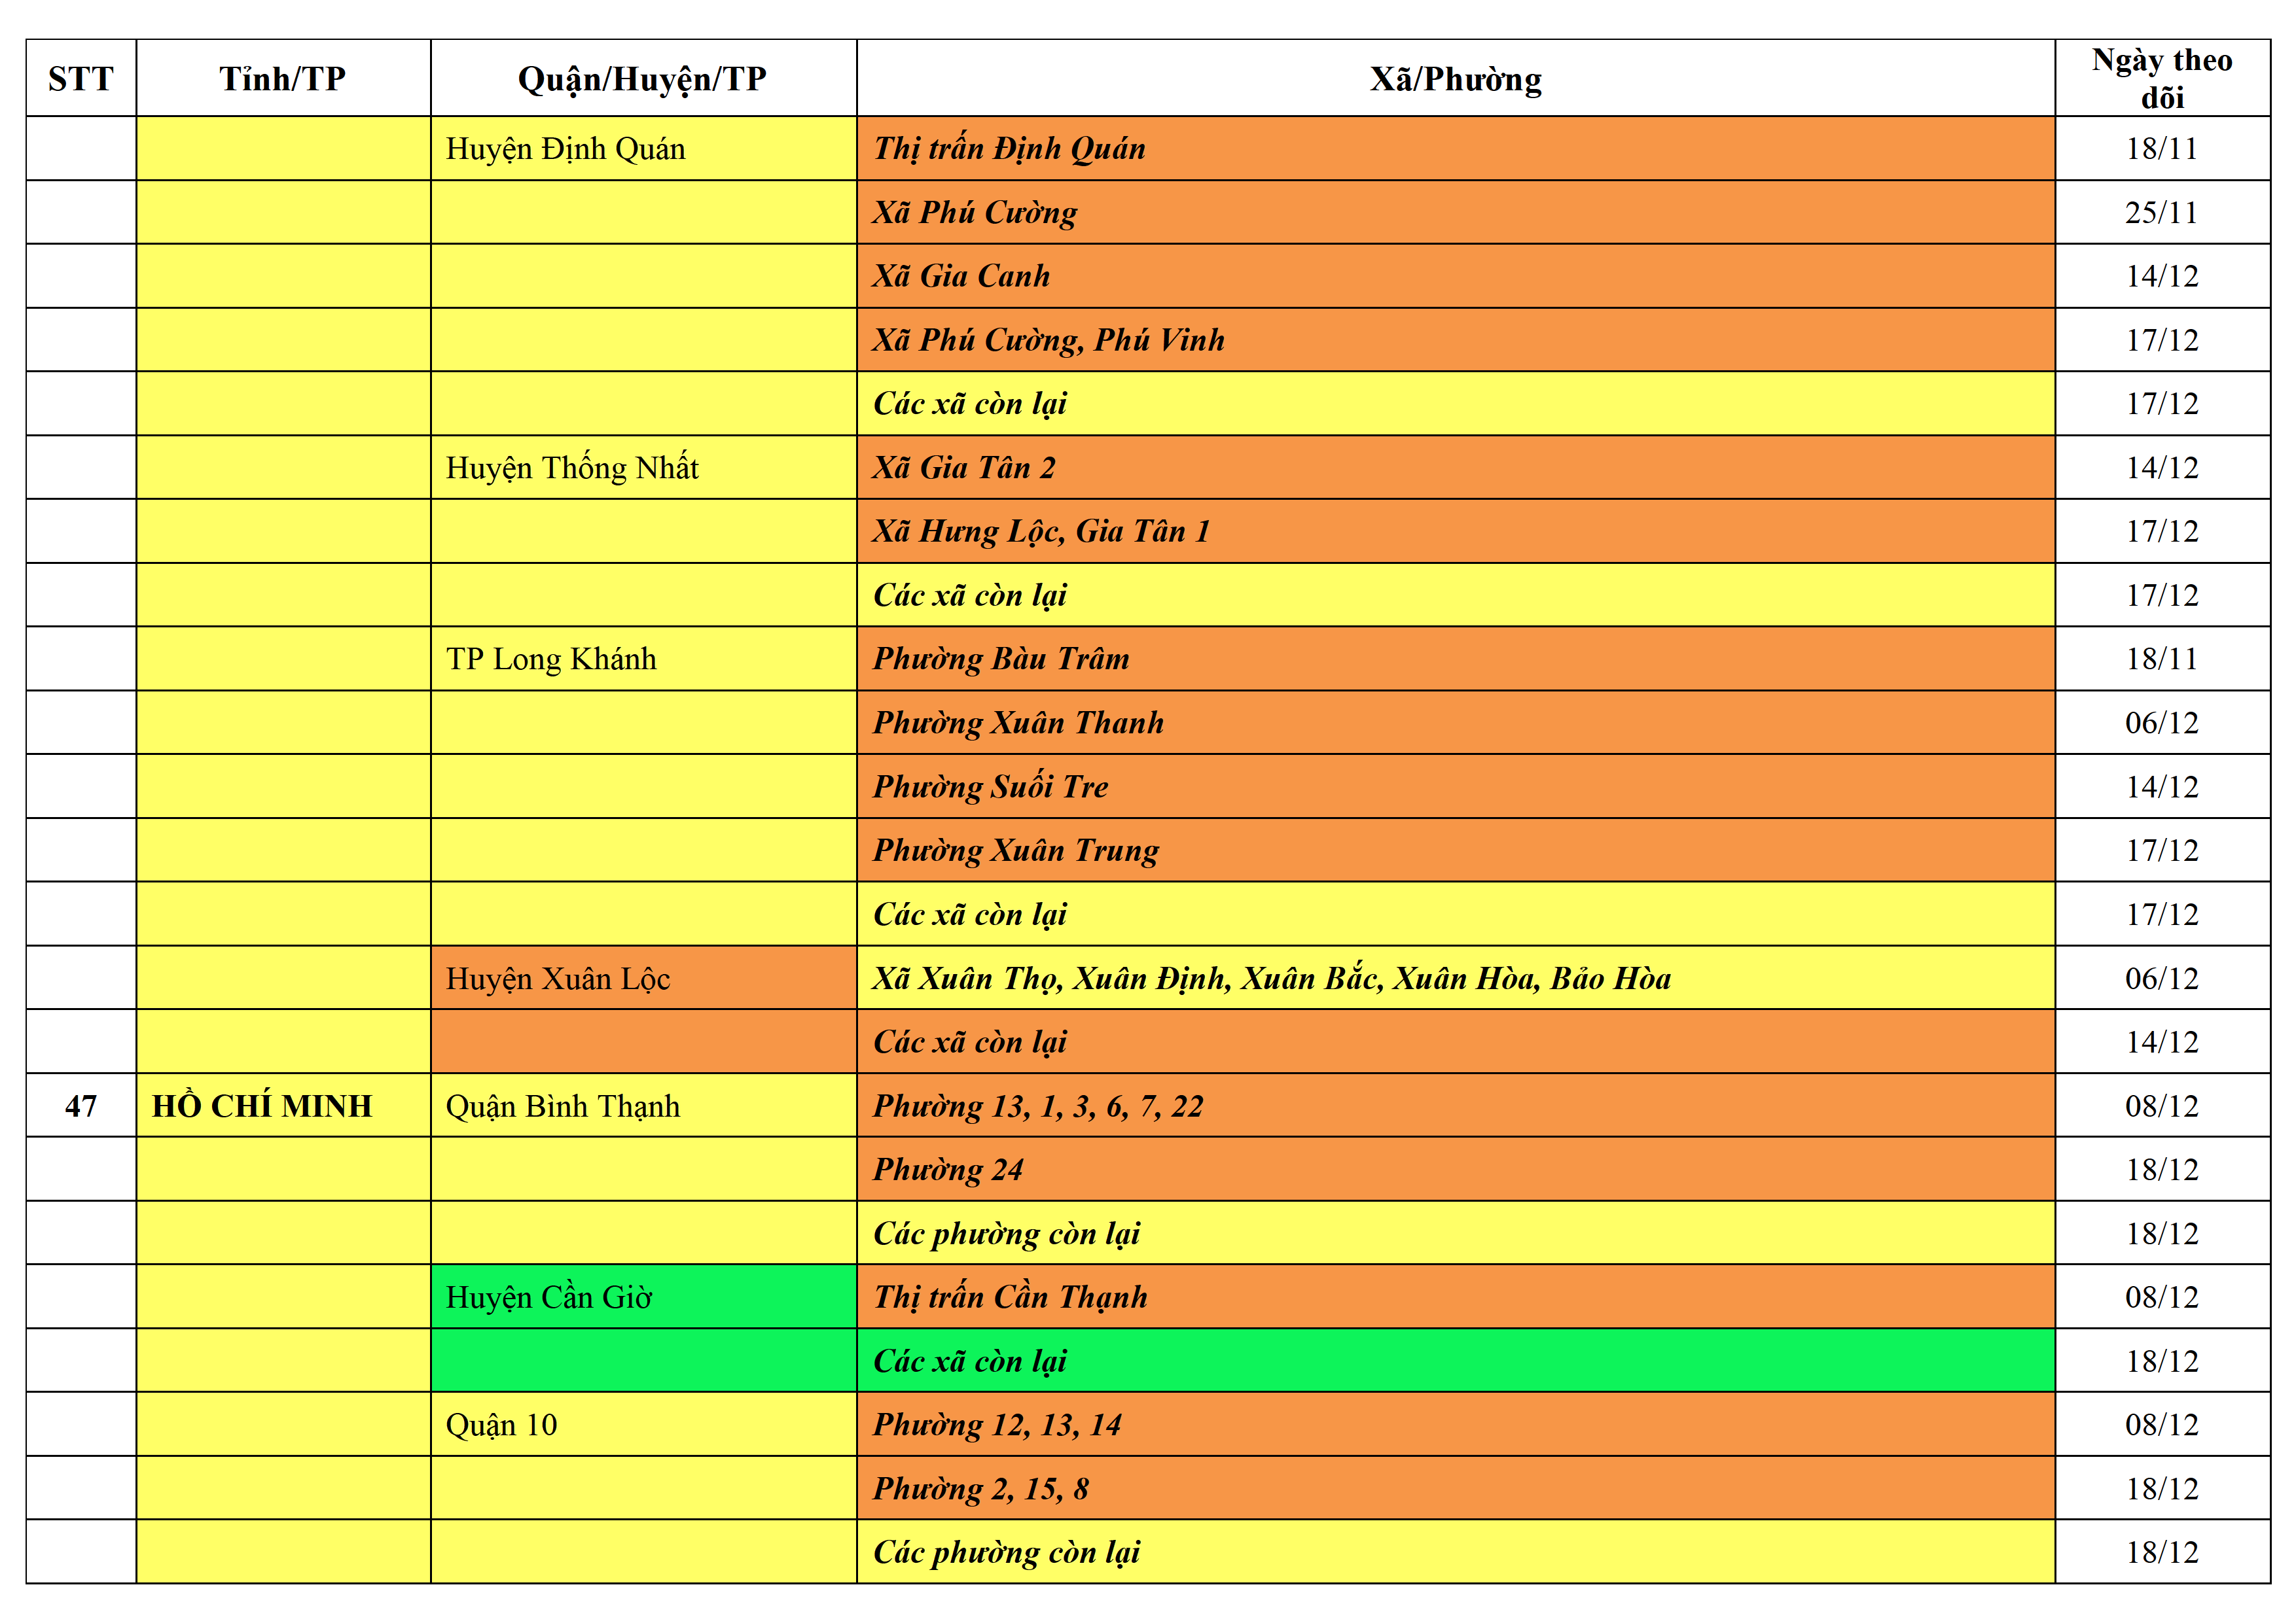Click the Tỉnh/TP column header
This screenshot has height=1623, width=2296.
(x=283, y=78)
